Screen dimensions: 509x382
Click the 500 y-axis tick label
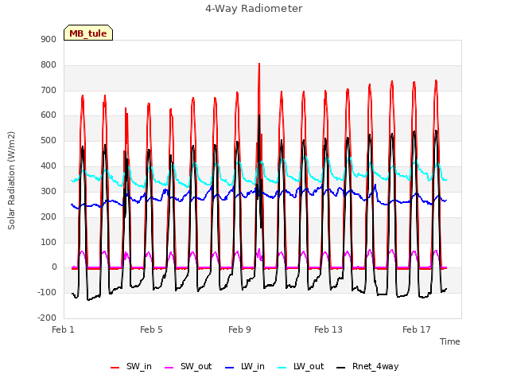(x=49, y=140)
